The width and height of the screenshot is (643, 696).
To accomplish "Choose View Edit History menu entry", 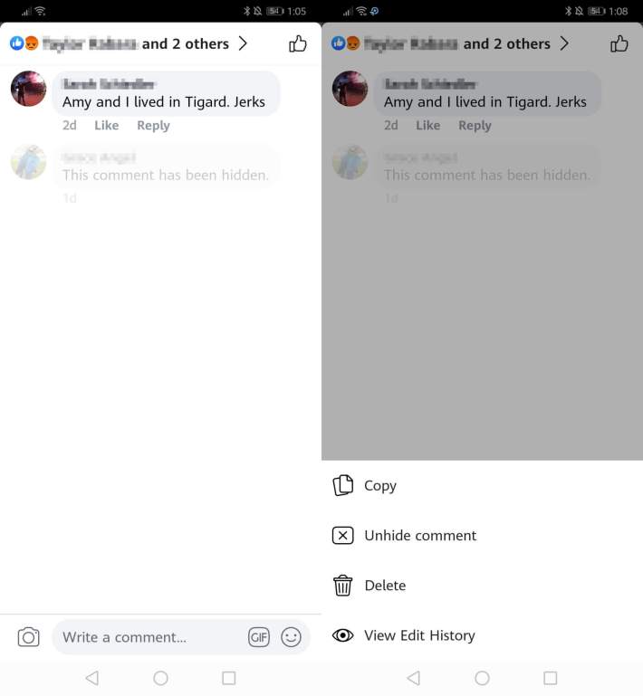I will [x=482, y=635].
